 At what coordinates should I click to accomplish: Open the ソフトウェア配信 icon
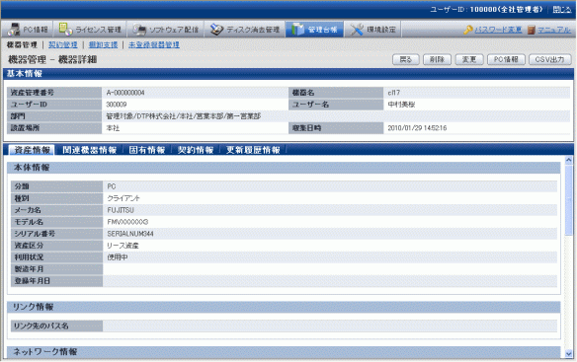[x=139, y=30]
